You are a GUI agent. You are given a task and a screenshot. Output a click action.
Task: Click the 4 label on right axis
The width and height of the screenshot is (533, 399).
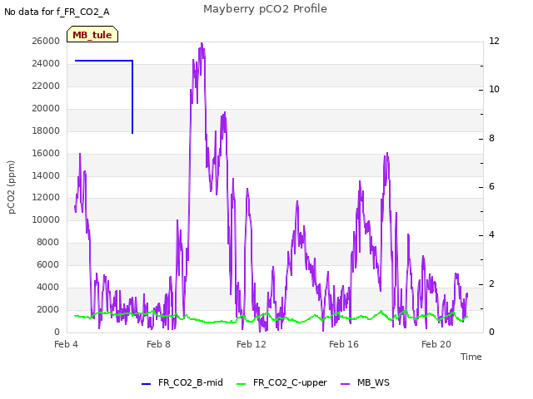click(x=491, y=234)
